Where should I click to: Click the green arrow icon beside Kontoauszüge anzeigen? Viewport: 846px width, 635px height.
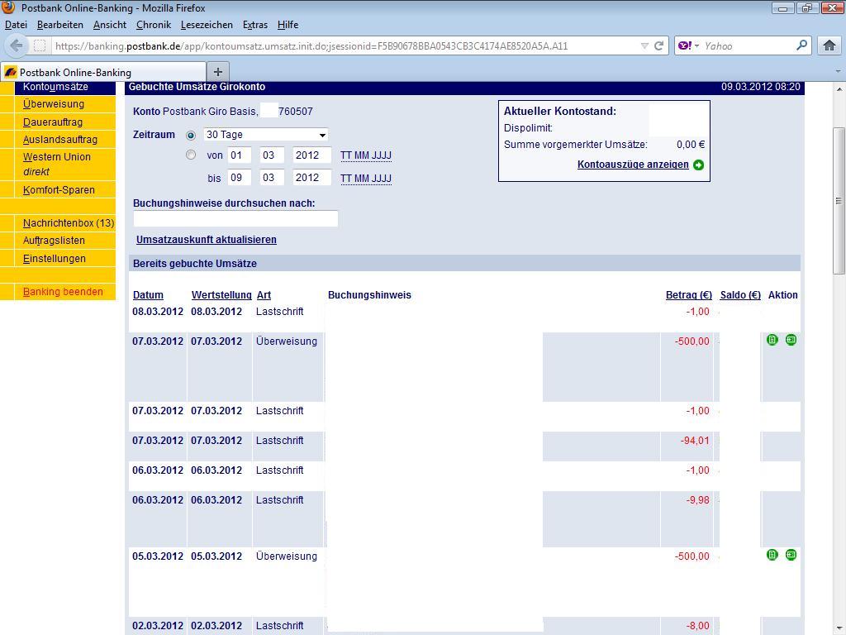(699, 165)
